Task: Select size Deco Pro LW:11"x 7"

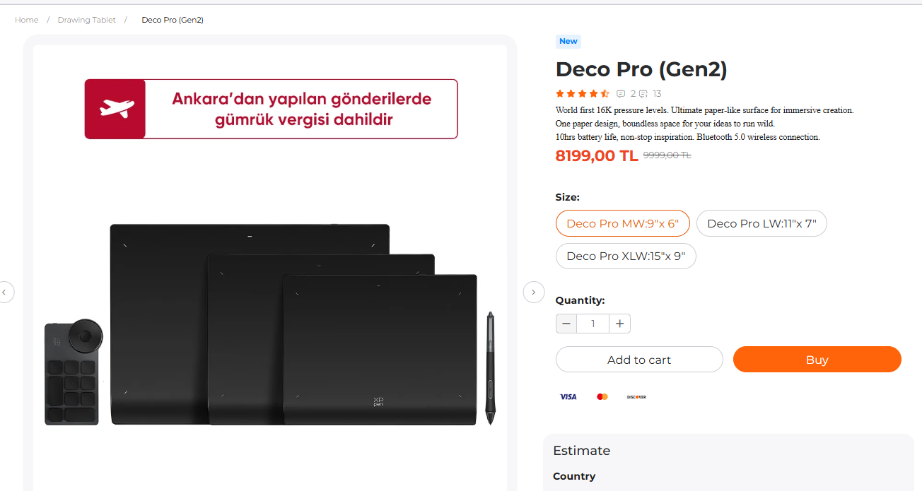Action: pyautogui.click(x=761, y=223)
